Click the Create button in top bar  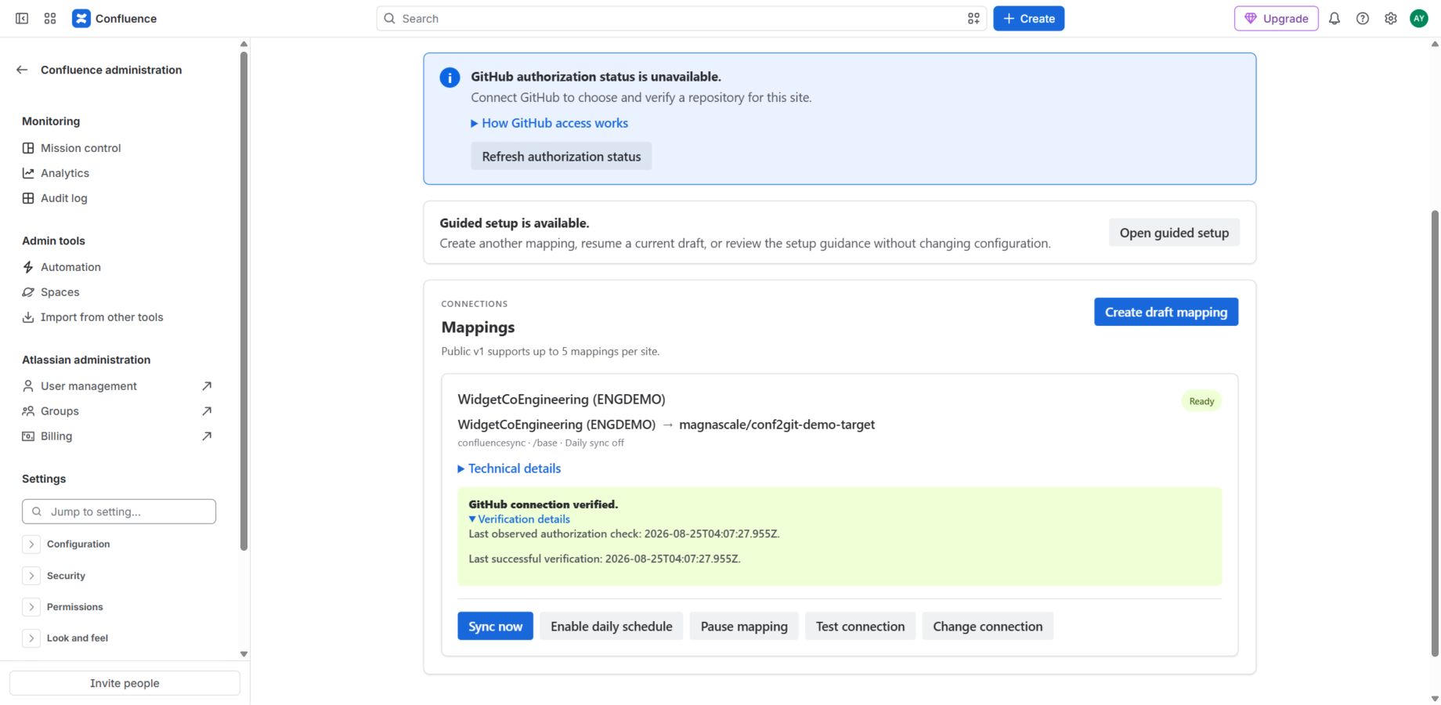[x=1028, y=18]
